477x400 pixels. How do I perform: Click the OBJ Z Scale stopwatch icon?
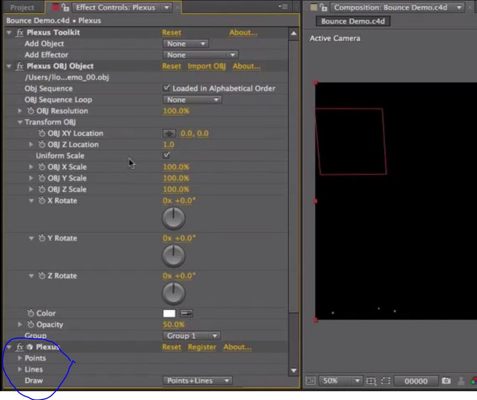(42, 190)
